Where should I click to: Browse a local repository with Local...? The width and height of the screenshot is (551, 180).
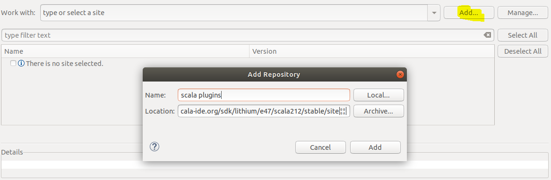coord(379,95)
